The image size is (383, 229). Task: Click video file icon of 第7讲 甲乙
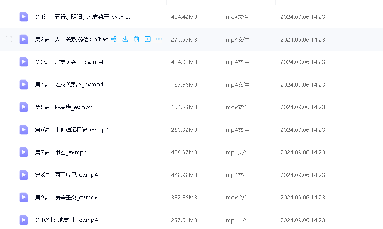click(x=24, y=152)
